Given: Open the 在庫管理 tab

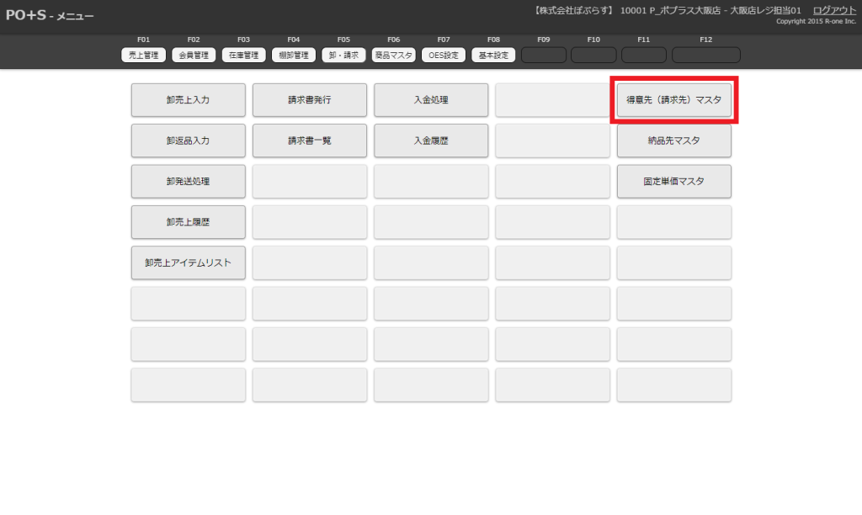Looking at the screenshot, I should 243,56.
